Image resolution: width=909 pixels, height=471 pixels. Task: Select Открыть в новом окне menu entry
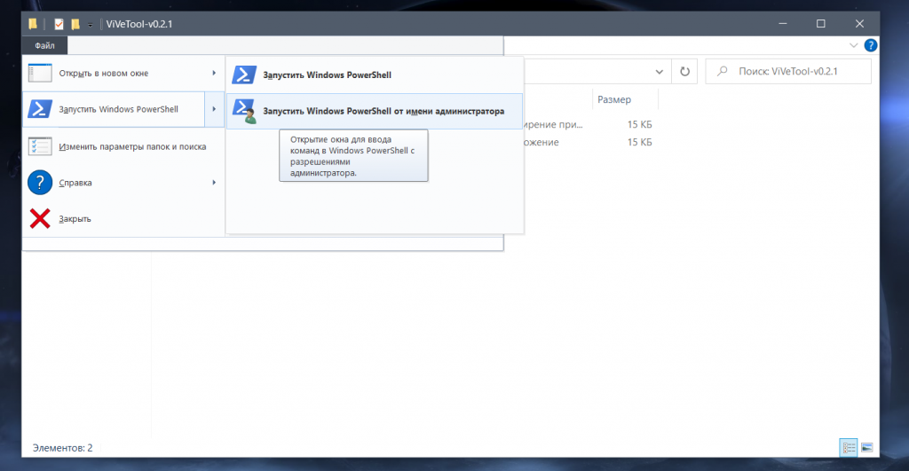click(123, 73)
